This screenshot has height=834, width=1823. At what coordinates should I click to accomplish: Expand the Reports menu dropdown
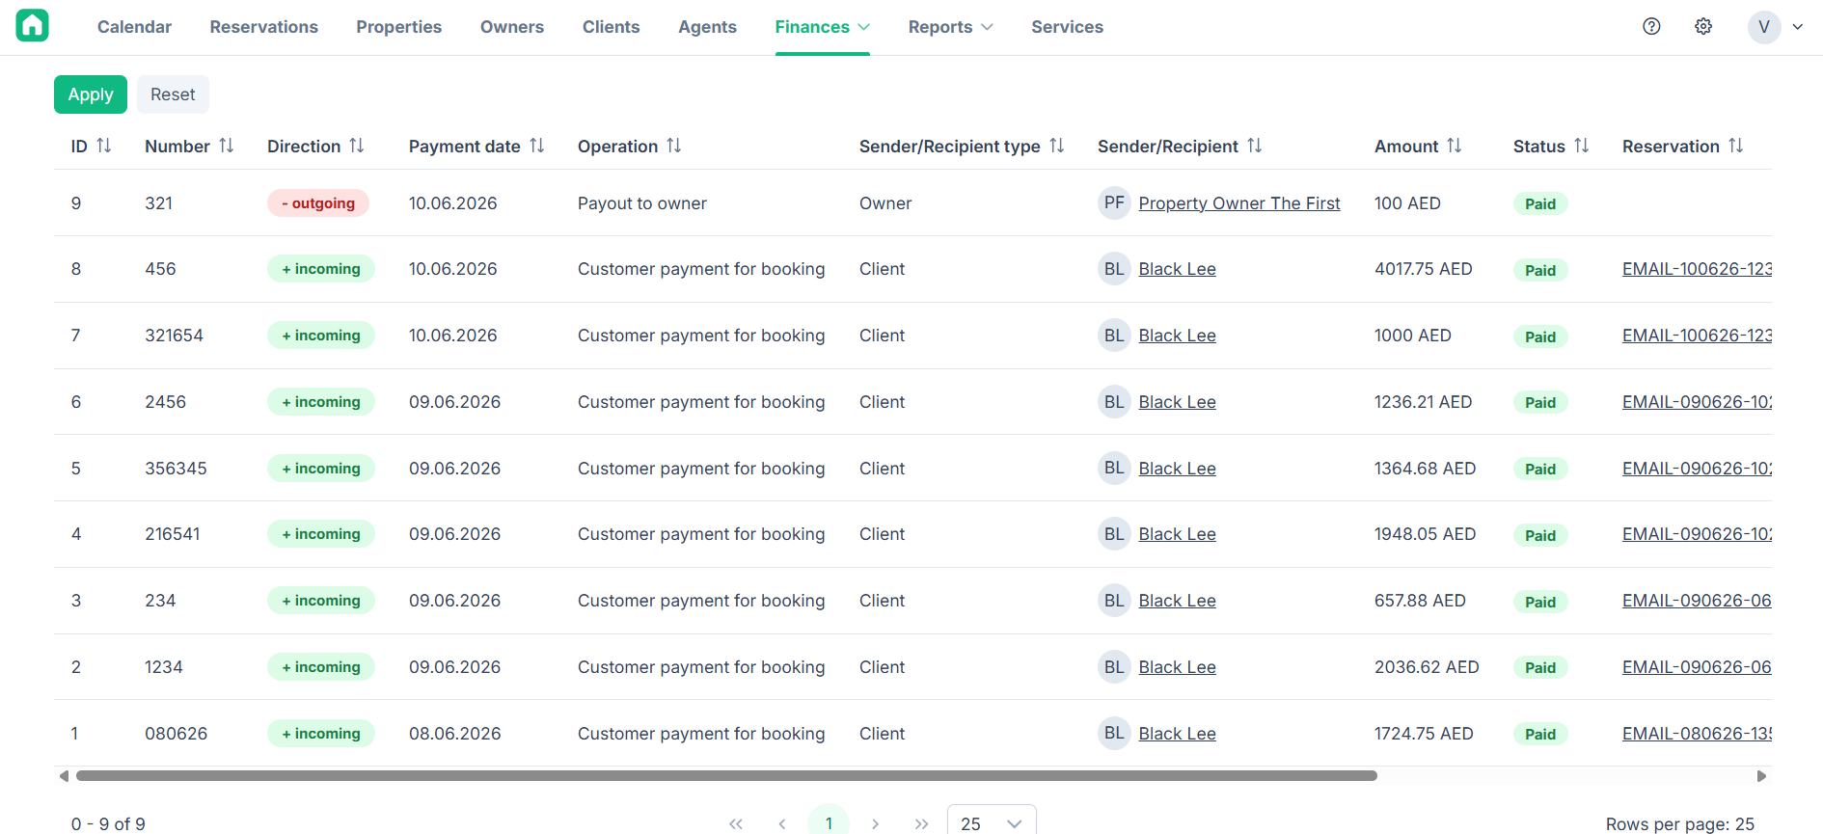[950, 27]
